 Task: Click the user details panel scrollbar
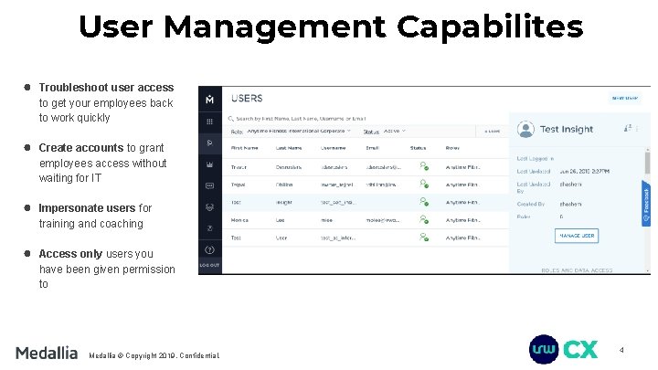tap(648, 163)
